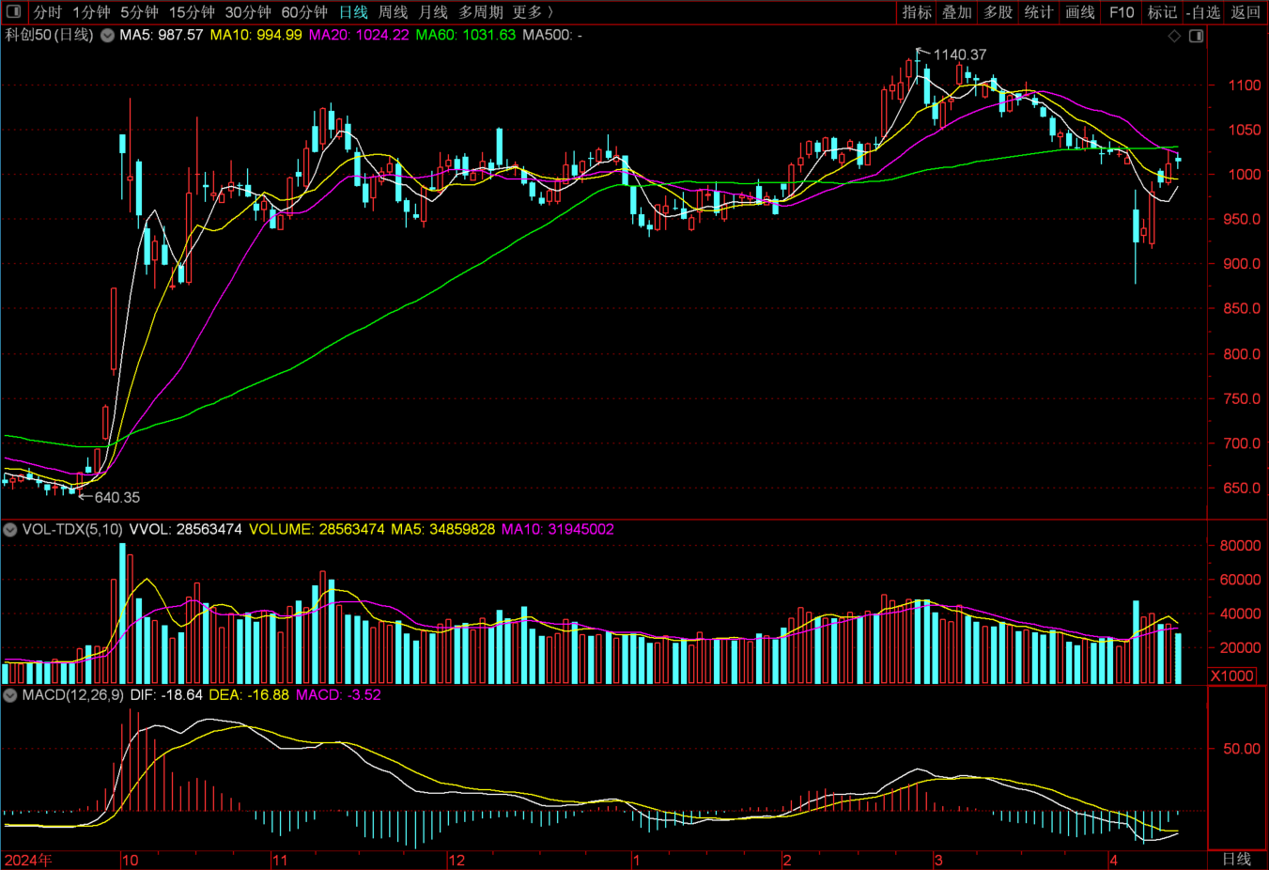The width and height of the screenshot is (1269, 870).
Task: Click the 850.0 price axis label
Action: point(1242,309)
